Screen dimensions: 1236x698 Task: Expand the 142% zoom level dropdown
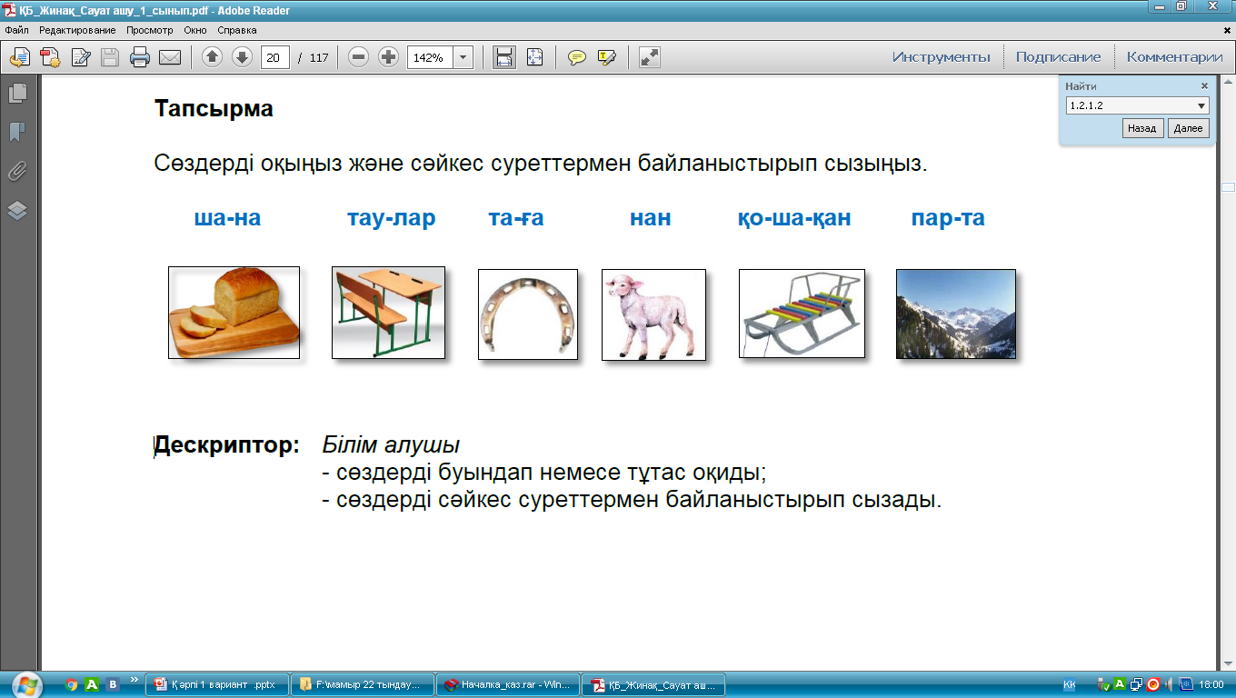click(463, 57)
